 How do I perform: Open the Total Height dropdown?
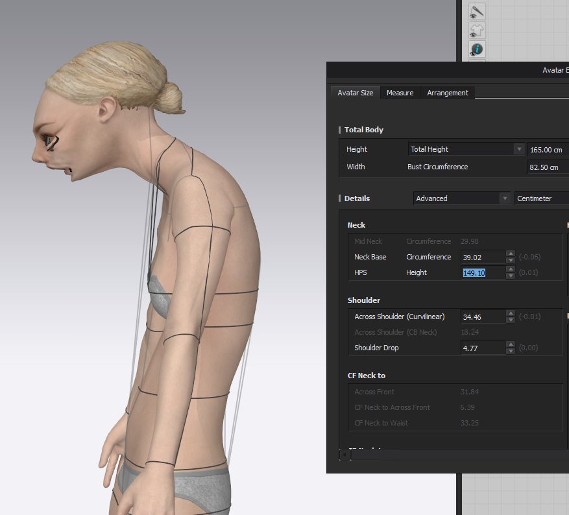click(466, 149)
